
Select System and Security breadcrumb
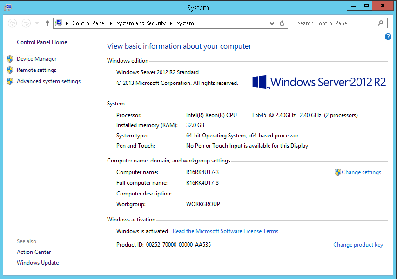(141, 23)
